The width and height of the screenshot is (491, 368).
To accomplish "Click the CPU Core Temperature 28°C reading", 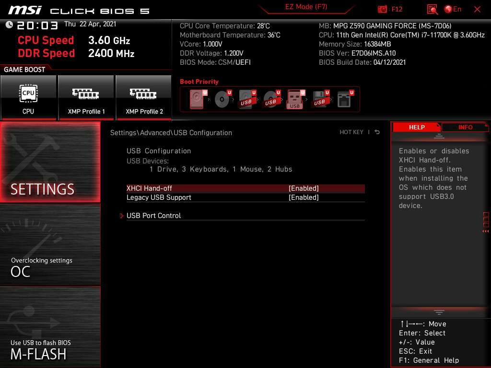I will 224,26.
